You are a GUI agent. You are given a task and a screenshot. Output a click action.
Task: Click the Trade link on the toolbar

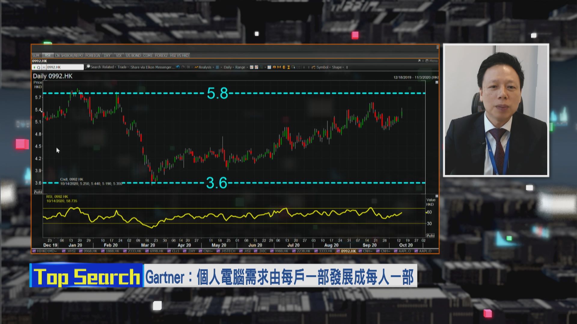tap(122, 67)
